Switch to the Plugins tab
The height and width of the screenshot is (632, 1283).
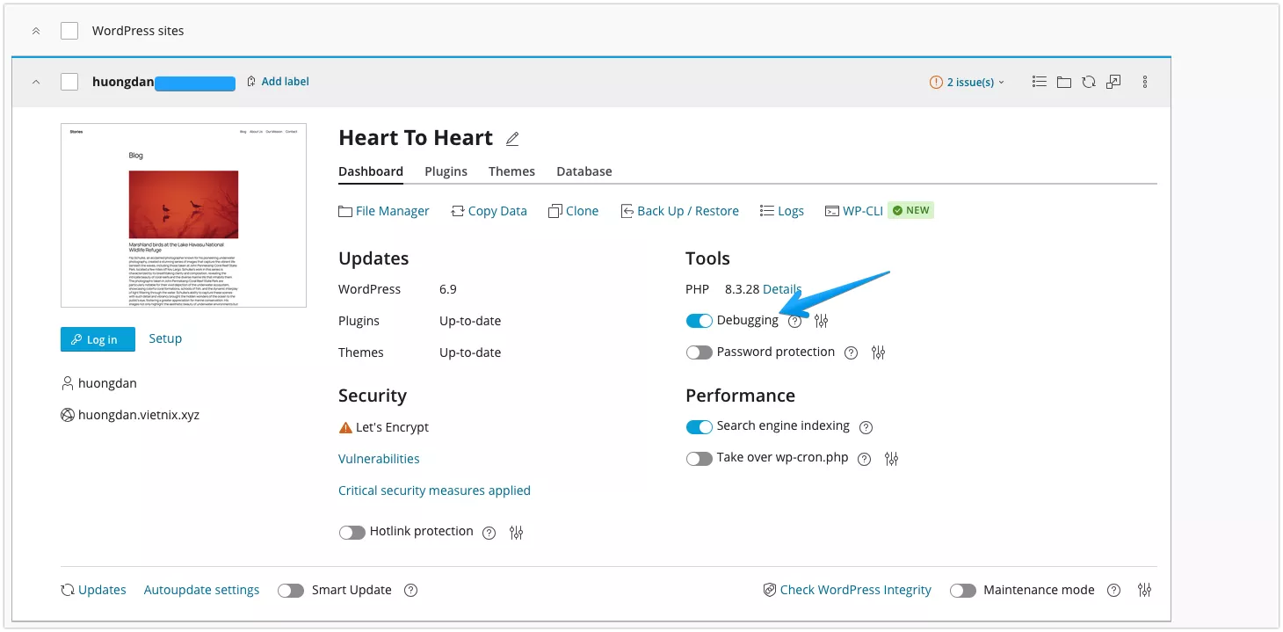tap(446, 171)
